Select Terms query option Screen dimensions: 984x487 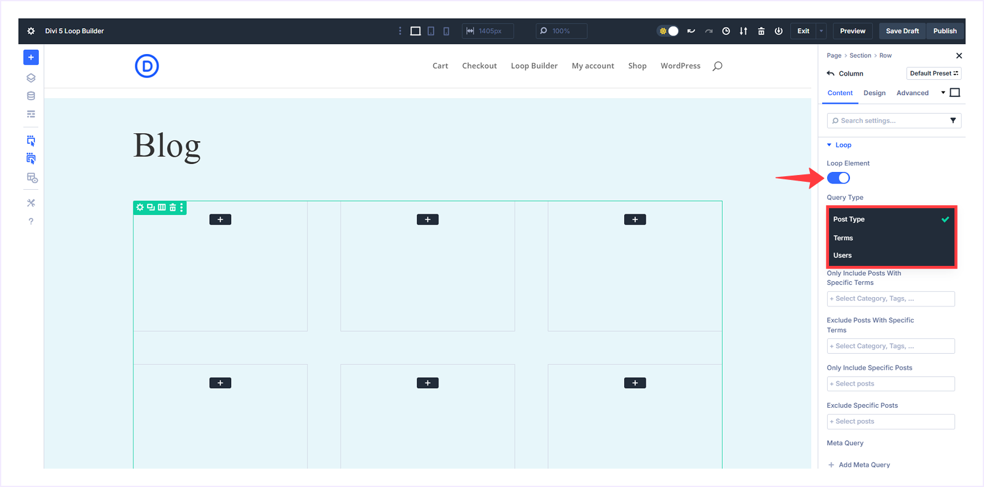coord(891,238)
